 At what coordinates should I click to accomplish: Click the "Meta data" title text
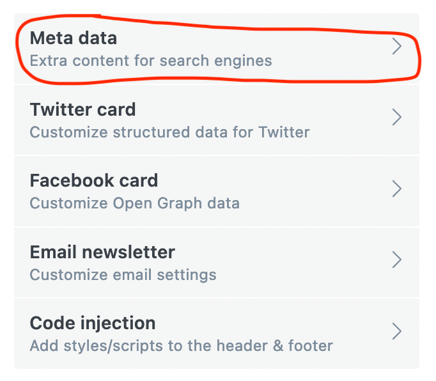coord(74,38)
